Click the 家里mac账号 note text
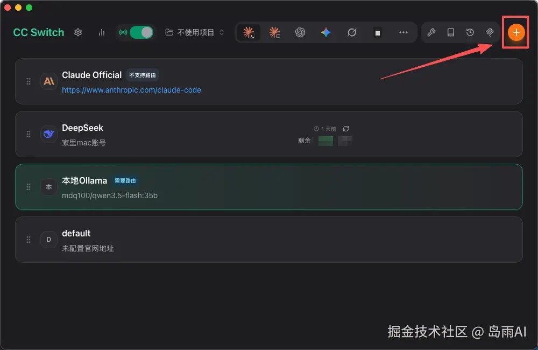Viewport: 538px width, 350px height. click(84, 143)
